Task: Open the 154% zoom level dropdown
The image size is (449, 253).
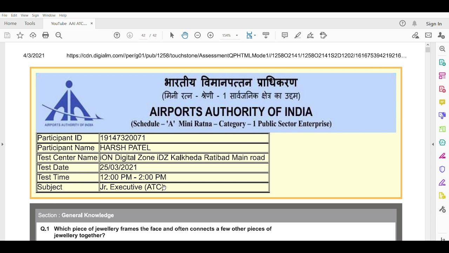Action: coord(230,35)
